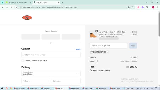Click the page vertical scrollbar
This screenshot has width=160, height=90.
click(159, 24)
